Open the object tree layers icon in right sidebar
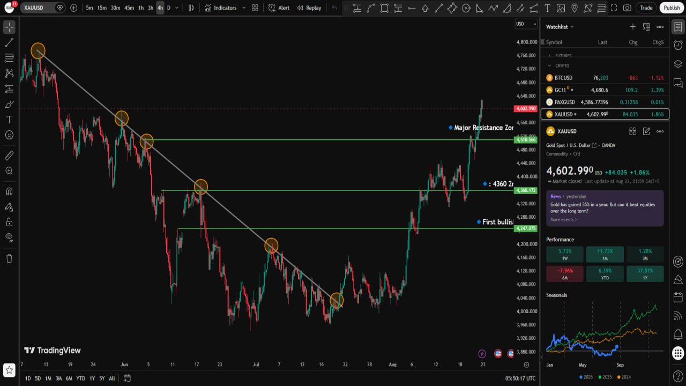Viewport: 686px width, 386px height. pos(678,64)
